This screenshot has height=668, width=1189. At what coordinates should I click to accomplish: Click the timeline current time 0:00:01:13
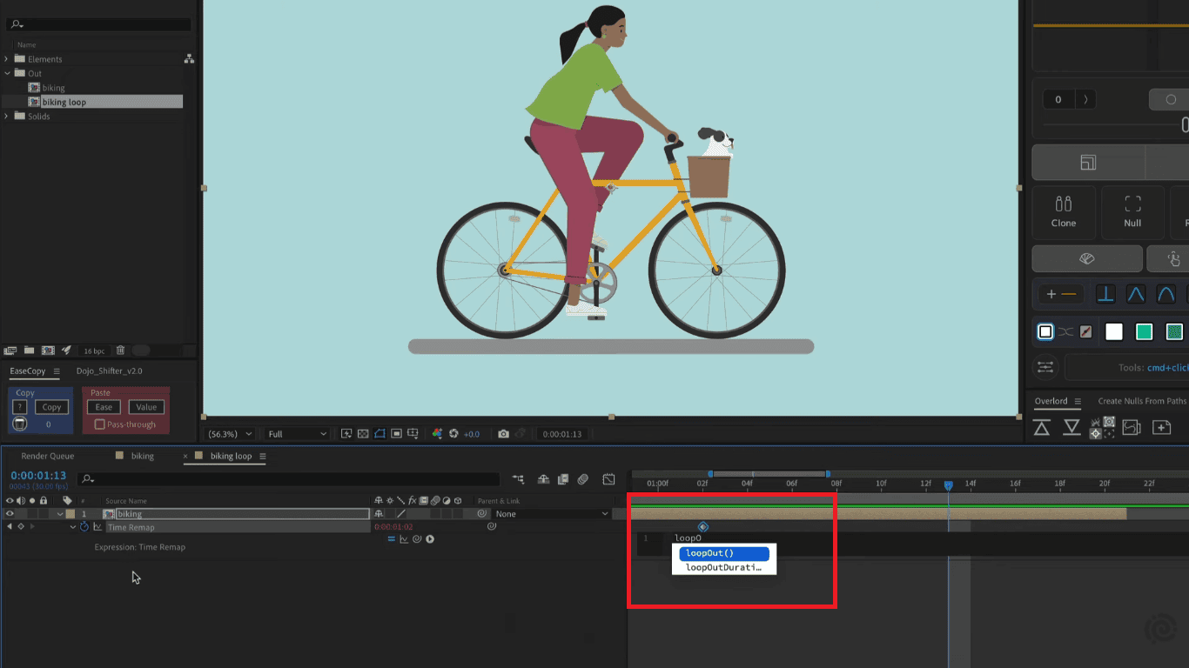pos(38,476)
